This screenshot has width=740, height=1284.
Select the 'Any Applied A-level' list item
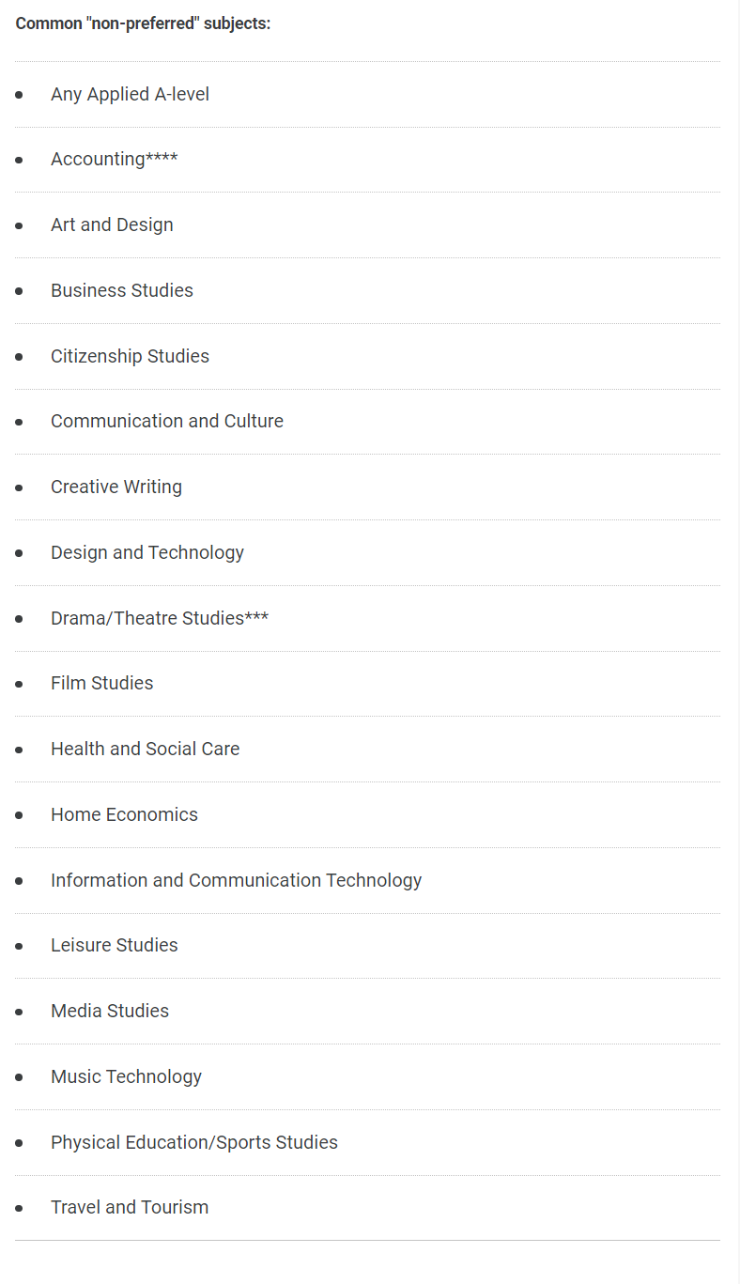pos(130,94)
